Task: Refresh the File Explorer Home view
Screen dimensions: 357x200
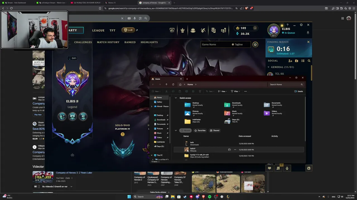Action: coord(173,84)
